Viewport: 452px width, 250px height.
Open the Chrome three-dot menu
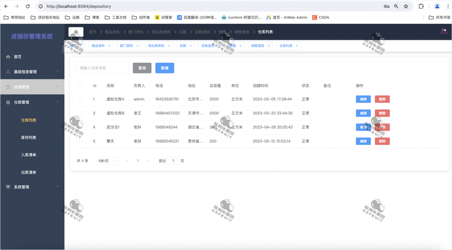[x=448, y=6]
